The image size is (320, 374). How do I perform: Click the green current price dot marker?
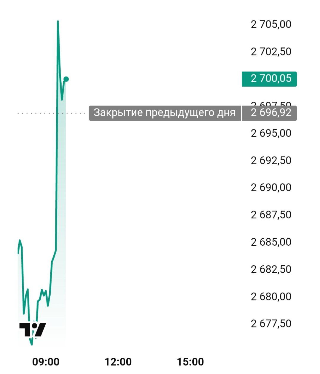tap(66, 79)
